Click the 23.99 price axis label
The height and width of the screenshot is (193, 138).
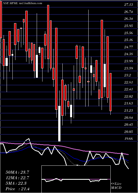tap(128, 61)
